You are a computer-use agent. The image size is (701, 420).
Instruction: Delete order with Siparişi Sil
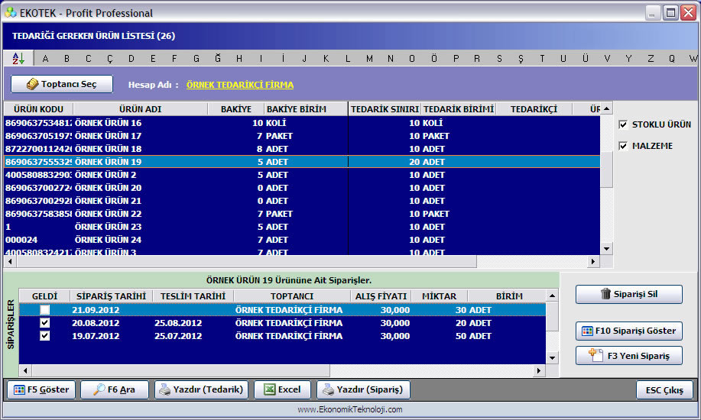(629, 294)
